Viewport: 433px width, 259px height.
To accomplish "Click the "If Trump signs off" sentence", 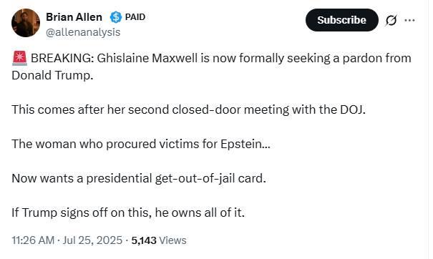I will coord(128,212).
